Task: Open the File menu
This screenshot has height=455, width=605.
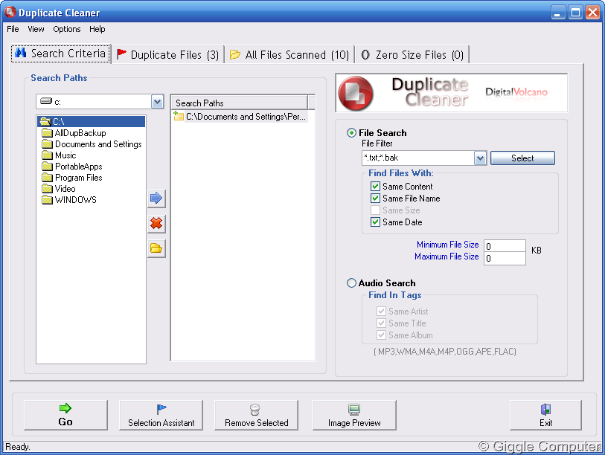Action: (13, 29)
